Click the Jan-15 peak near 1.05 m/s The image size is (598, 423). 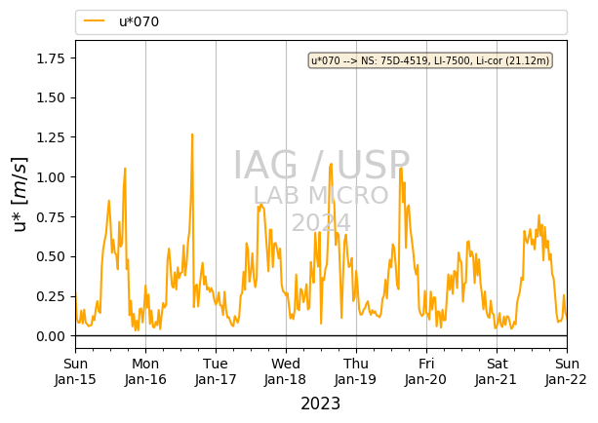click(x=125, y=169)
